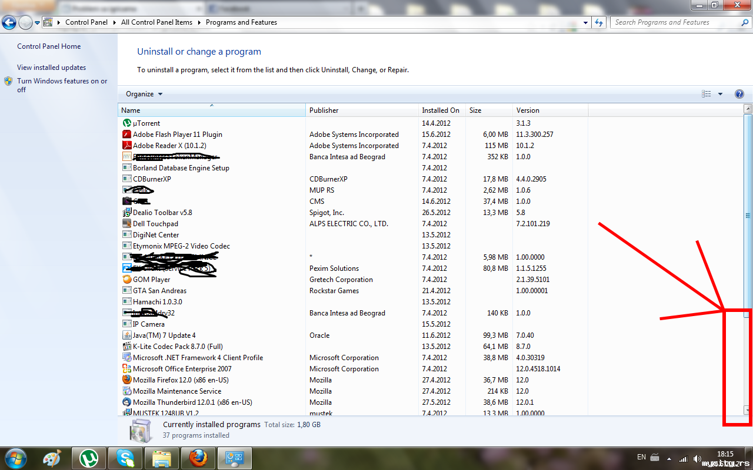Screen dimensions: 753x470
Task: Click the address bar refresh button
Action: (599, 22)
